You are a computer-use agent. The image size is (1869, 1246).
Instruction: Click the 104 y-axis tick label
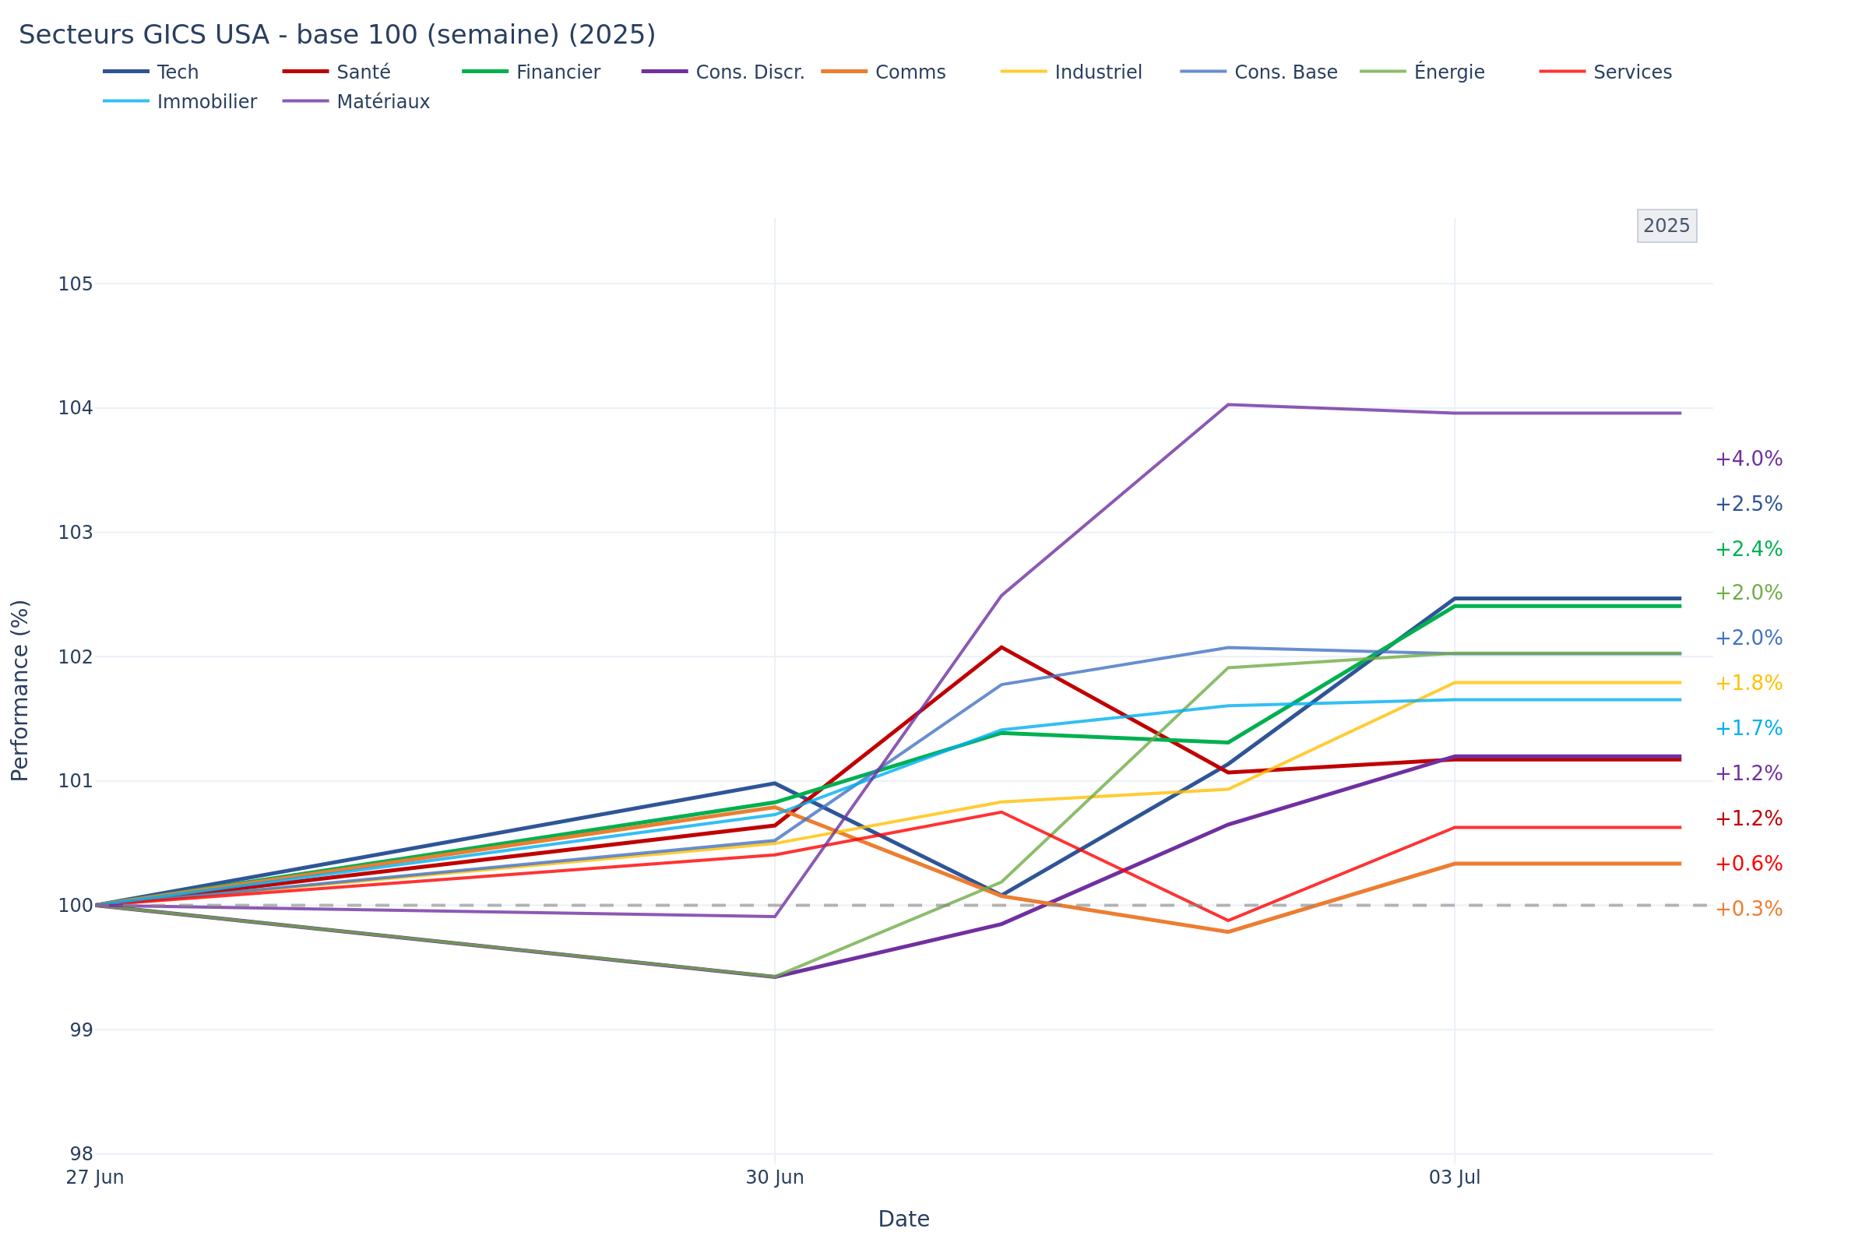[75, 408]
